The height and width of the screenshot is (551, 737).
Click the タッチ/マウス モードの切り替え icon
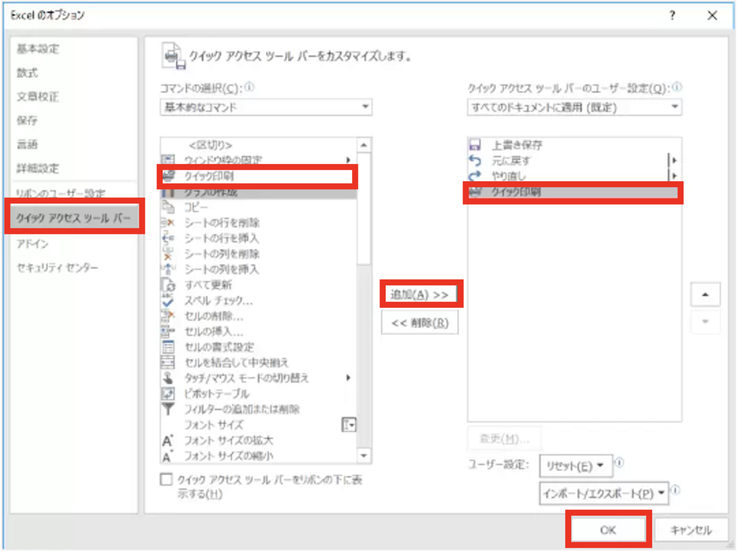click(168, 378)
